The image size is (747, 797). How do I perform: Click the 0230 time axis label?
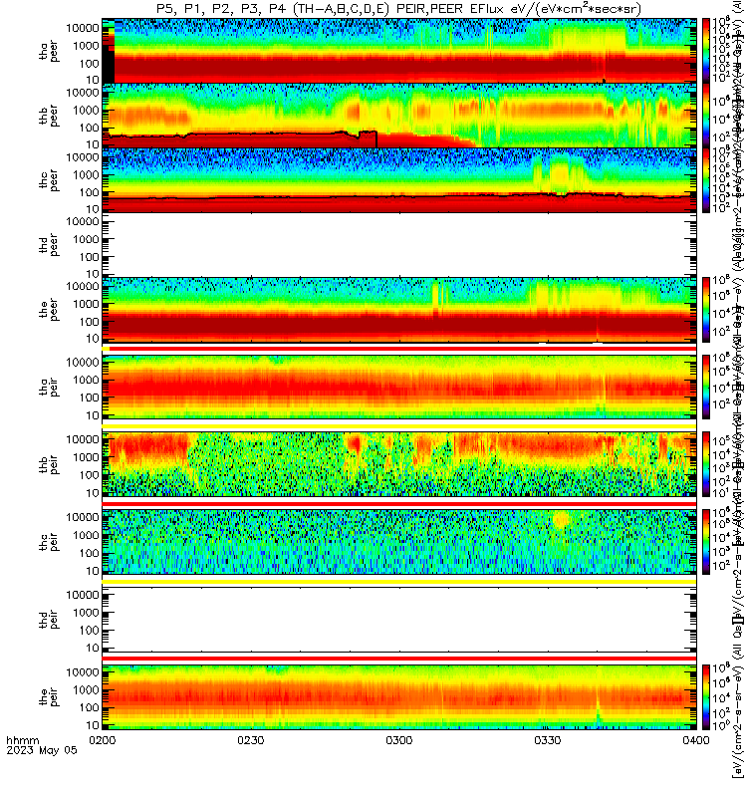click(251, 740)
